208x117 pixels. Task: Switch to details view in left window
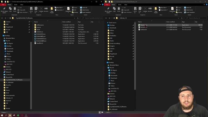point(100,112)
